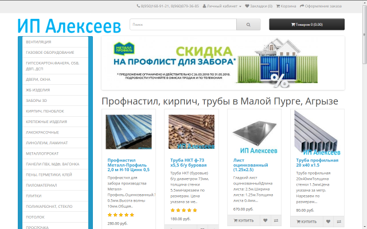This screenshot has height=229, width=367.
Task: Select the ЖБ изделия category
Action: (x=55, y=90)
